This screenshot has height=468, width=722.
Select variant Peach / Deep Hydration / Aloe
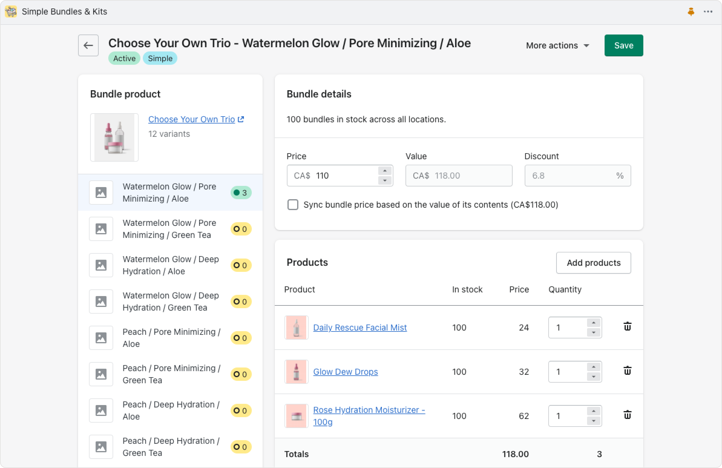(170, 411)
